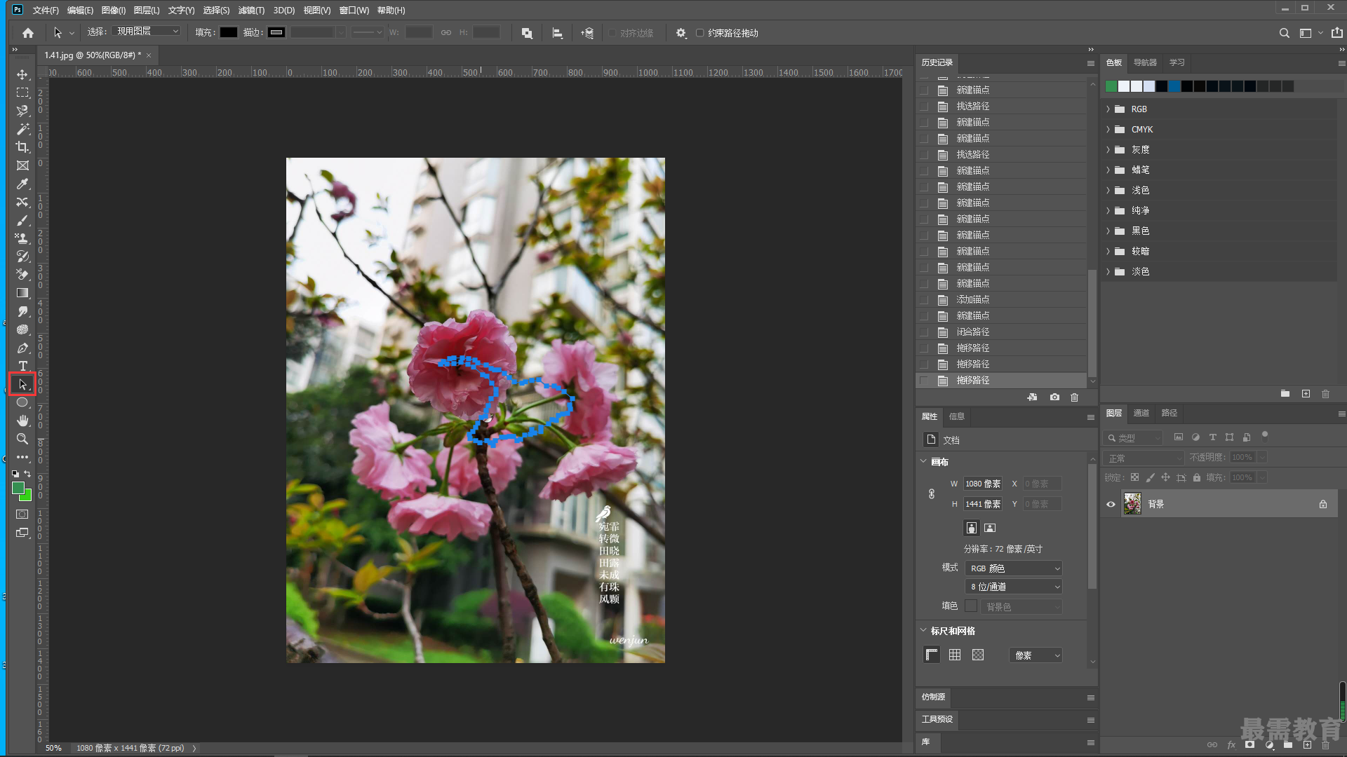Select the Gradient tool
Viewport: 1347px width, 757px height.
pos(22,293)
